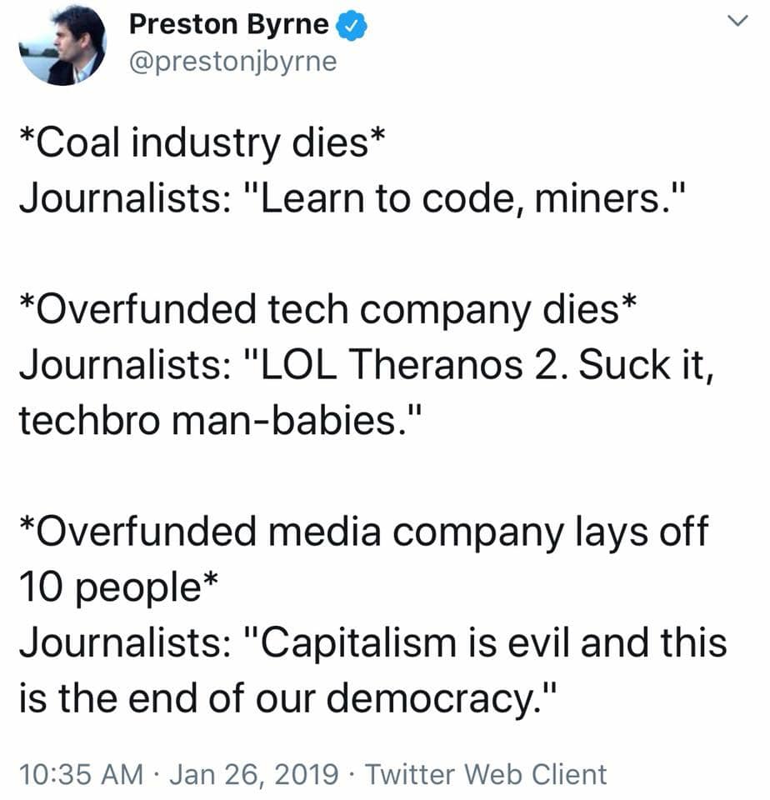The width and height of the screenshot is (770, 800).
Task: Click "*Overfunded media company lays off" line
Action: (364, 532)
